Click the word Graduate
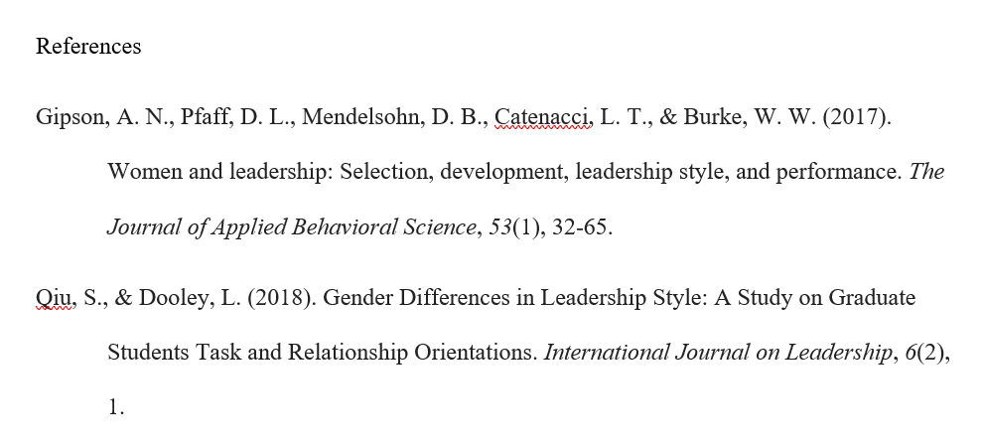Image resolution: width=982 pixels, height=448 pixels. 872,298
